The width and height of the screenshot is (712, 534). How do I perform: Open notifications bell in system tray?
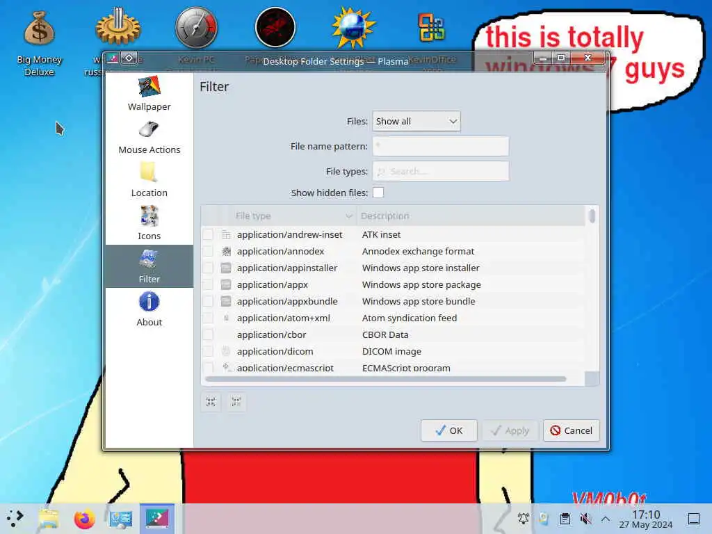(524, 518)
